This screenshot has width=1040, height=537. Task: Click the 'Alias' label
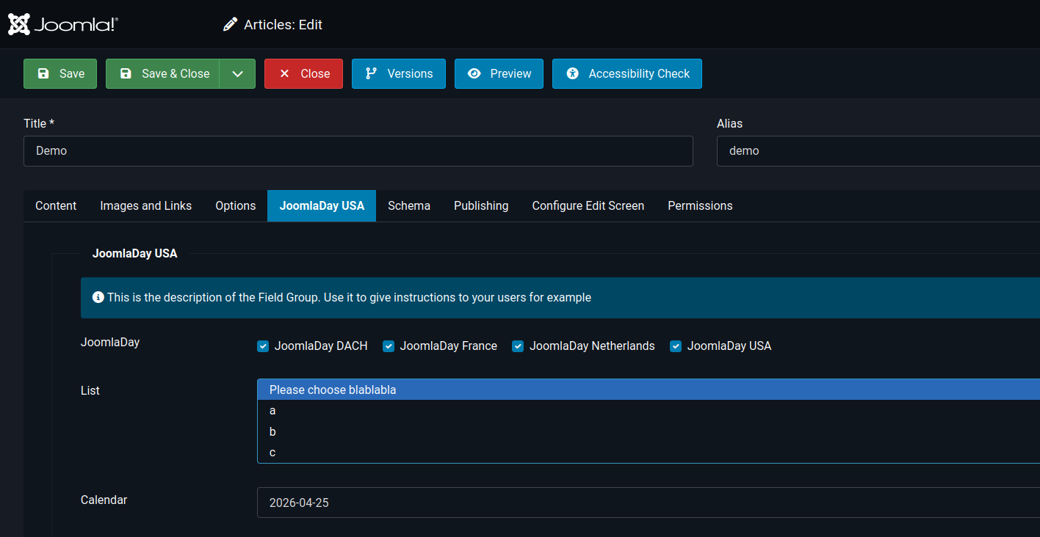point(729,124)
